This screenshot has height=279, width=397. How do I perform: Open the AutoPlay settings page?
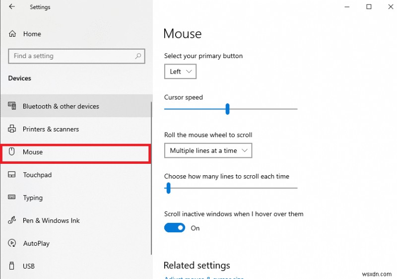(76, 243)
